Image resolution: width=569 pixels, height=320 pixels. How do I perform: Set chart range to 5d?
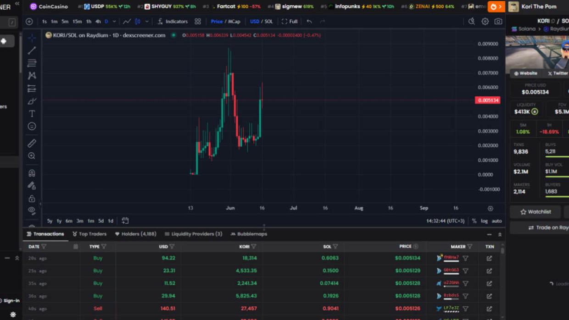101,221
